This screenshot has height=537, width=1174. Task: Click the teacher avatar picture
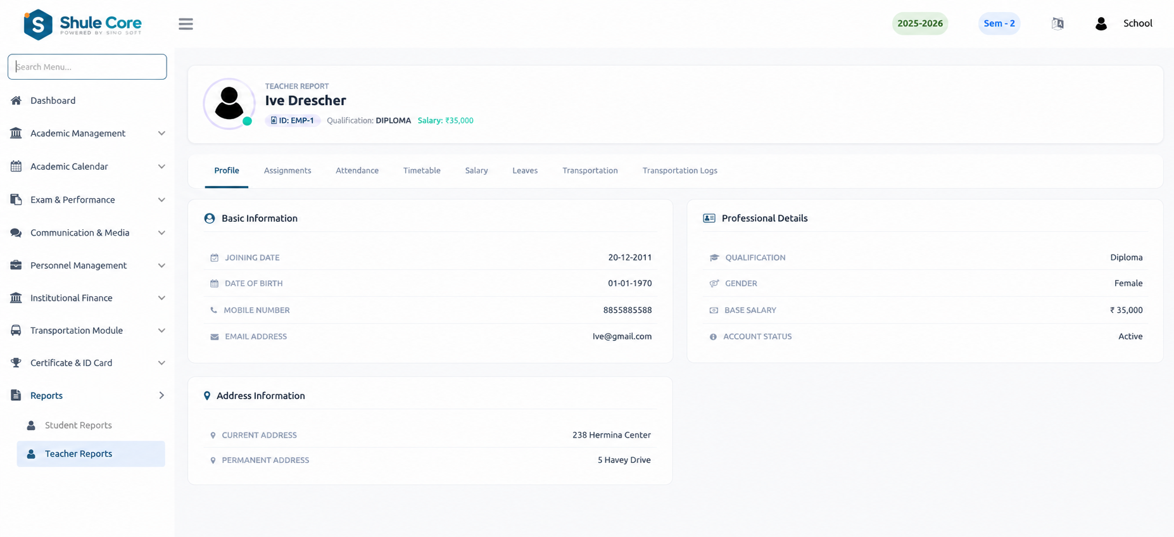pos(229,104)
